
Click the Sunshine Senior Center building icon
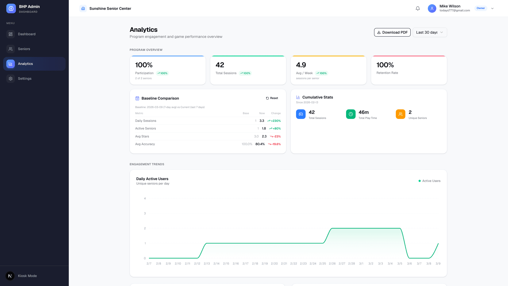pos(83,8)
